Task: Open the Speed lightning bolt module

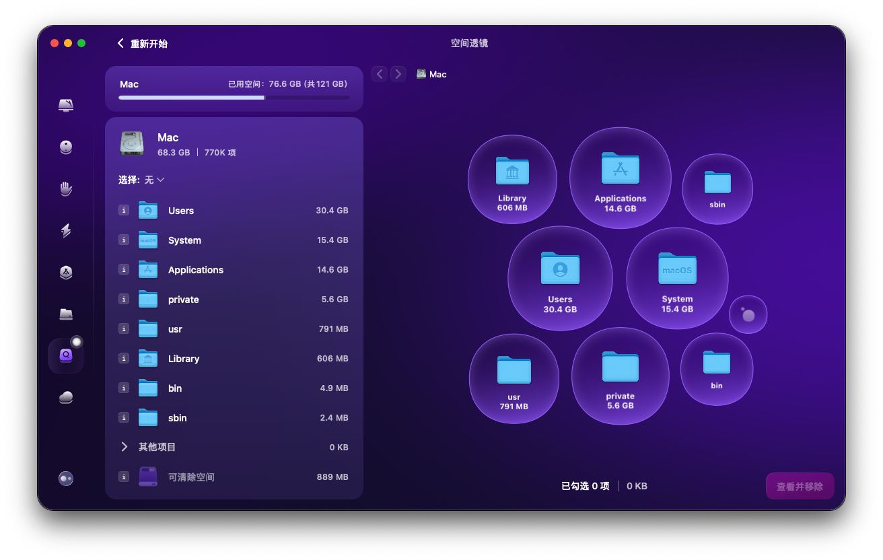Action: (66, 231)
